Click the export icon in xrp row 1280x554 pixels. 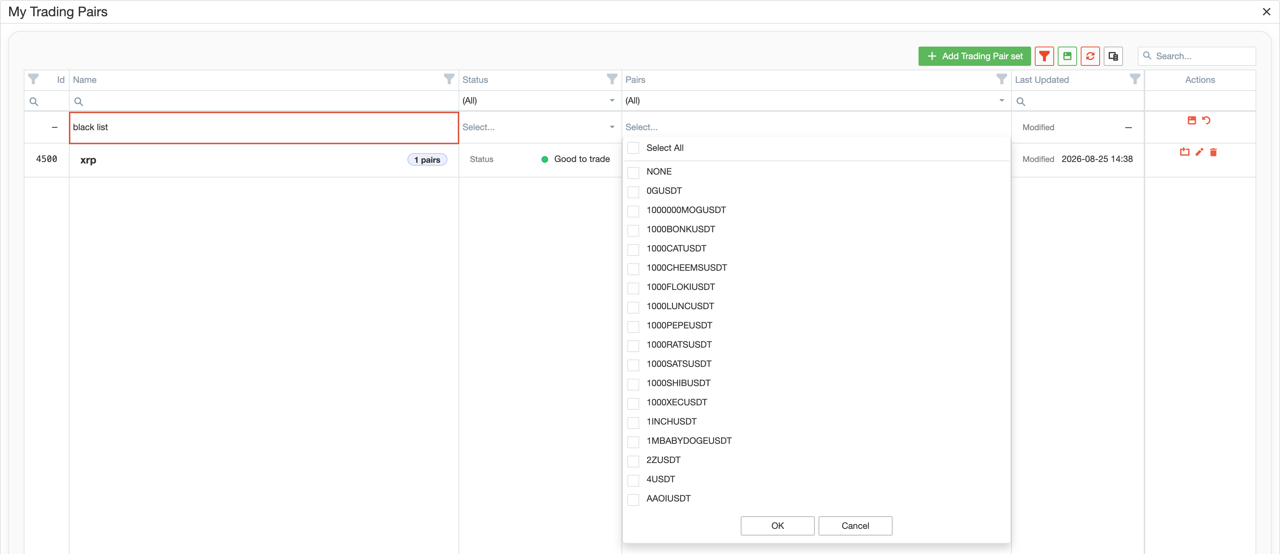point(1184,152)
